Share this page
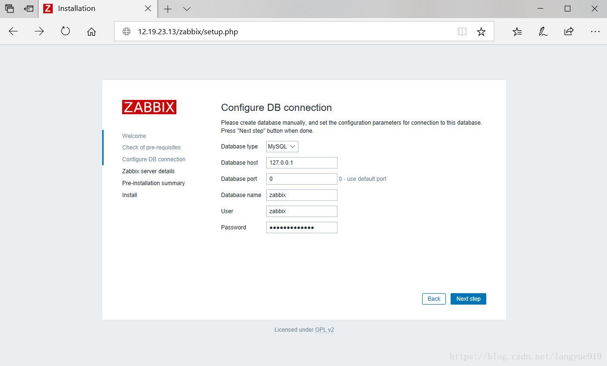The width and height of the screenshot is (607, 366). [x=568, y=31]
